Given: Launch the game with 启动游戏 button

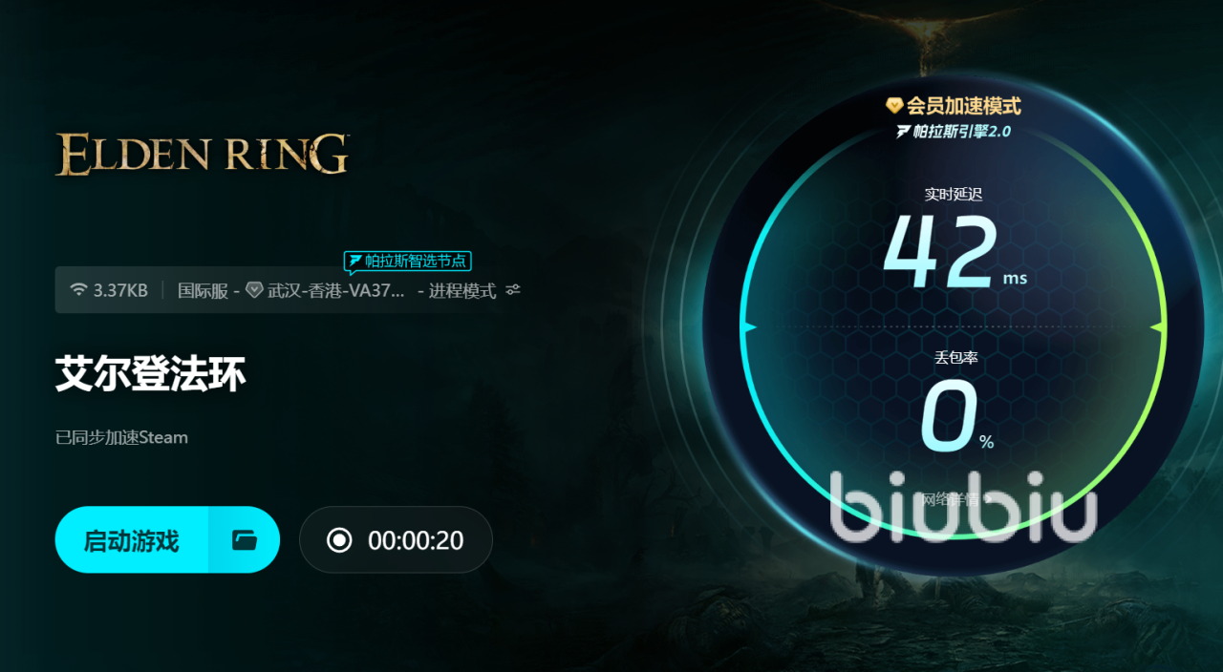Looking at the screenshot, I should pyautogui.click(x=132, y=540).
